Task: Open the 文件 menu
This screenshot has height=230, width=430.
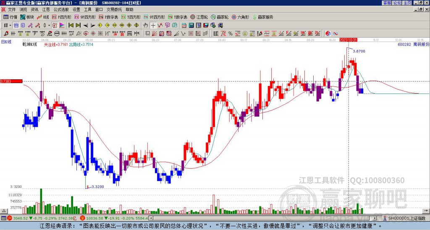Action: click(12, 10)
